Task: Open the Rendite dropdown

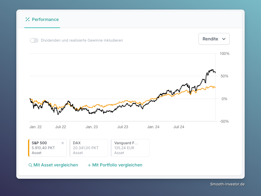Action: (214, 39)
